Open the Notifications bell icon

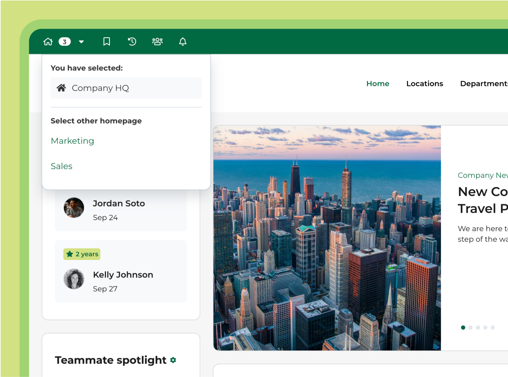click(182, 41)
